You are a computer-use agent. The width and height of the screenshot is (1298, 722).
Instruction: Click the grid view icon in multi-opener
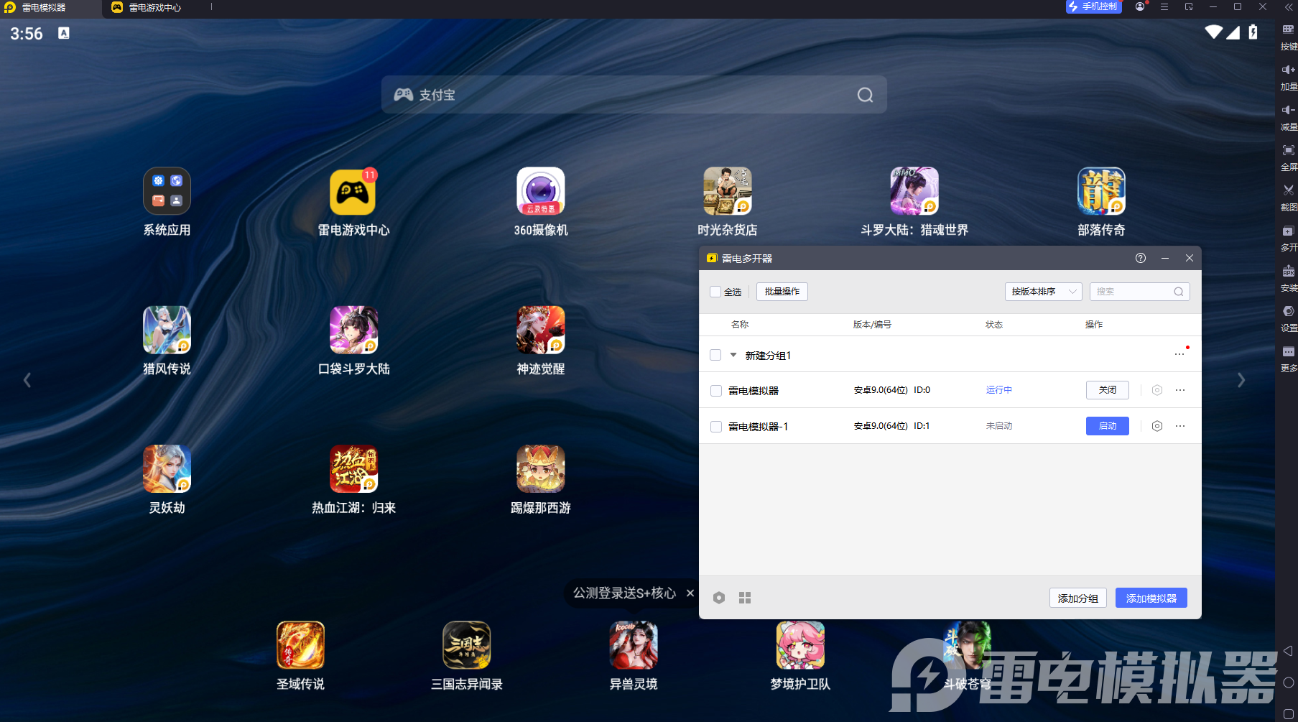[x=745, y=598]
